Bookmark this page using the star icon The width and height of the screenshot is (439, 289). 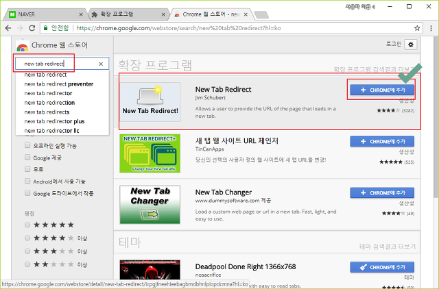(417, 28)
